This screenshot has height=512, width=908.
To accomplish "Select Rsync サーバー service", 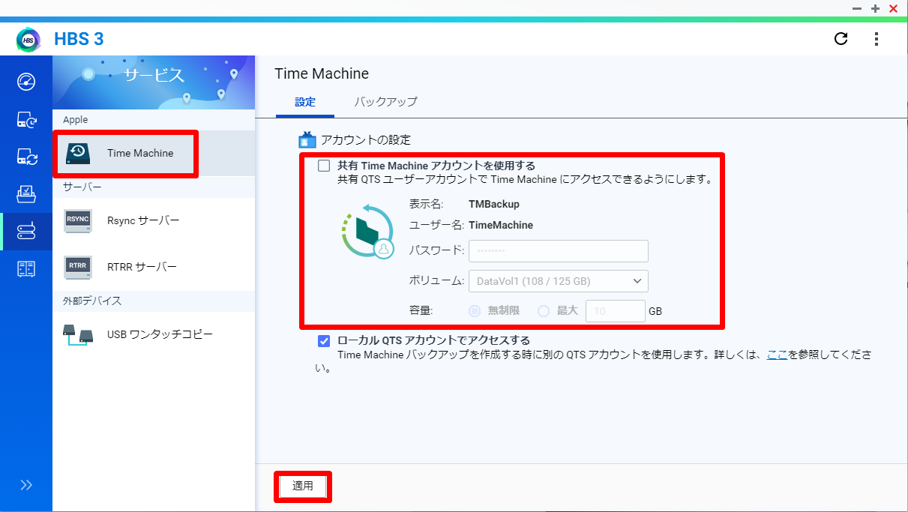I will [154, 220].
